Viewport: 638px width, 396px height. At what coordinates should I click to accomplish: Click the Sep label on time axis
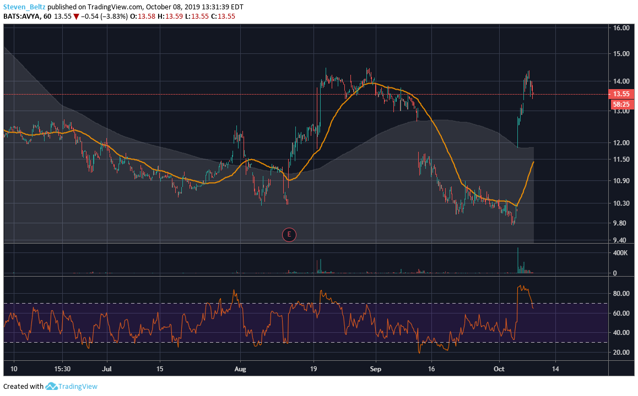tap(376, 369)
